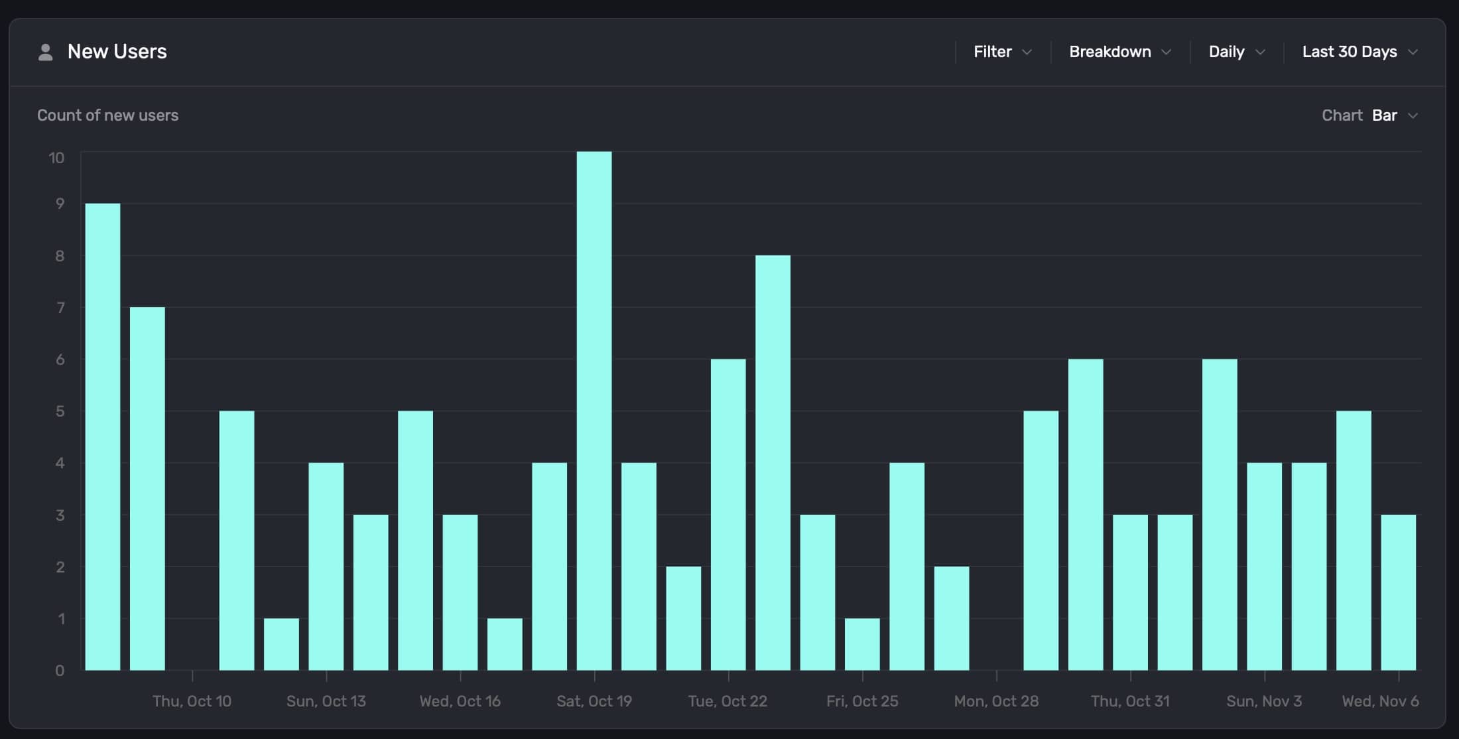Click the last bar on the right
The width and height of the screenshot is (1459, 739).
pyautogui.click(x=1398, y=592)
